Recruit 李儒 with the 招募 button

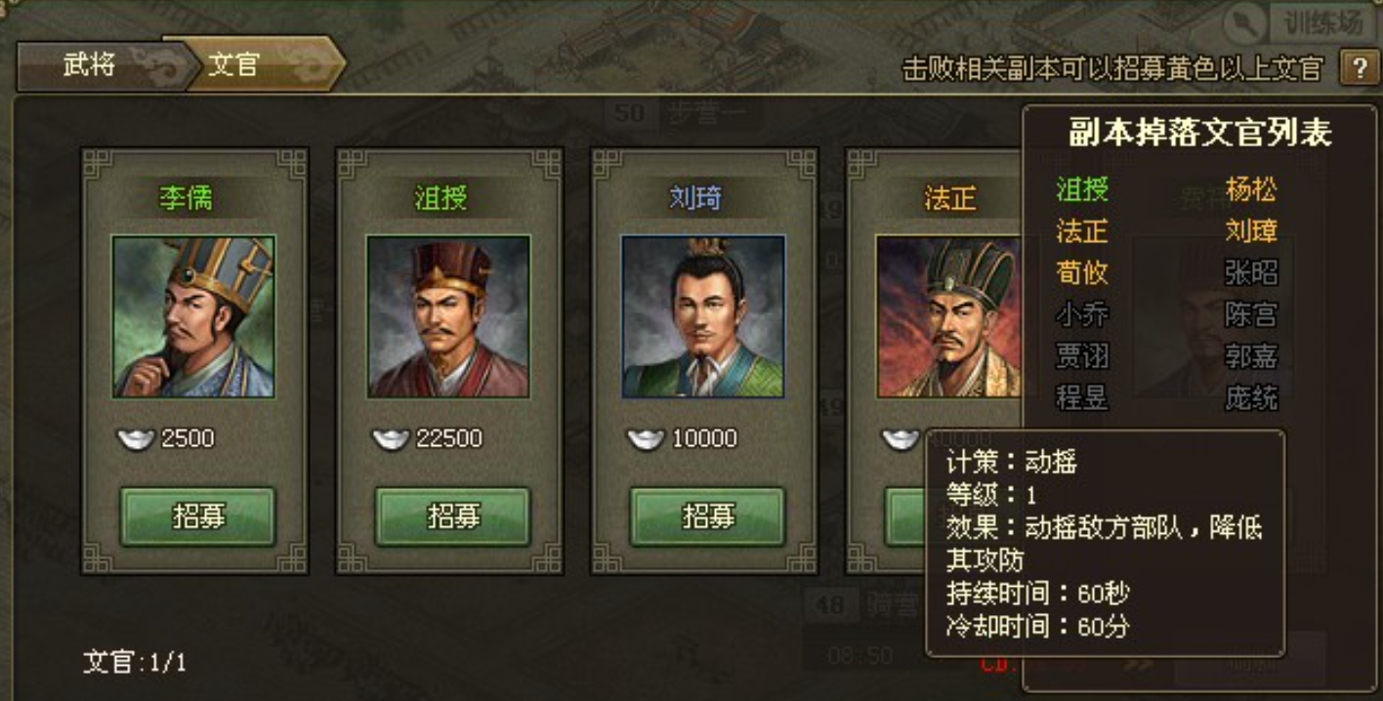(198, 516)
